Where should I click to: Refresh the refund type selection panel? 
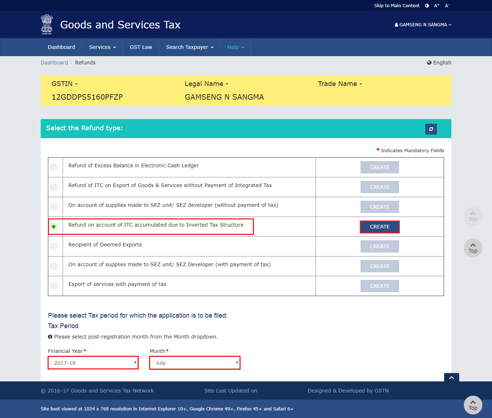[x=431, y=129]
